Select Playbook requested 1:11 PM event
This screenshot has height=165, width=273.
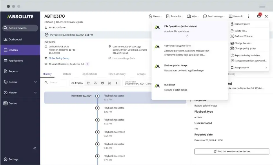click(x=114, y=122)
